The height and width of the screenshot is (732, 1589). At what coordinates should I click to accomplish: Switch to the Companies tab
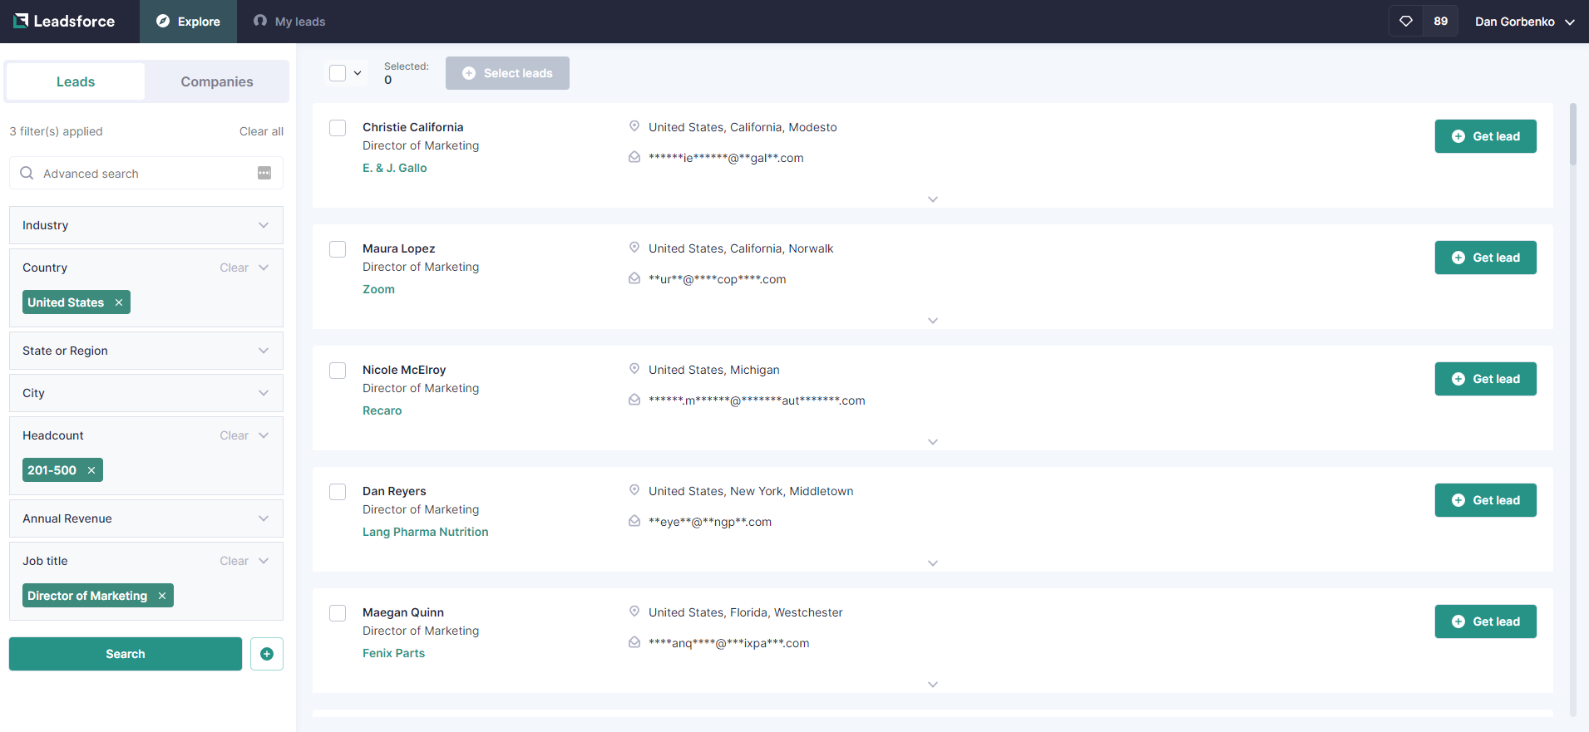(217, 81)
